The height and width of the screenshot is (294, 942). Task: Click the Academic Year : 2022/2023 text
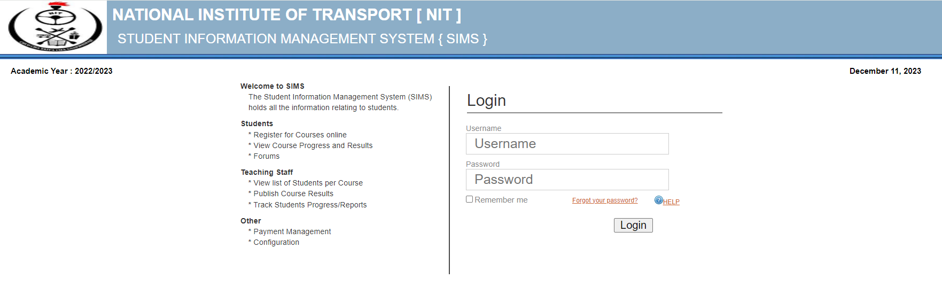(x=61, y=71)
